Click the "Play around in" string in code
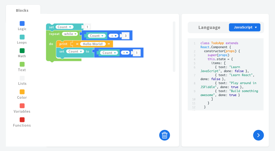275x151 pixels. click(x=243, y=83)
